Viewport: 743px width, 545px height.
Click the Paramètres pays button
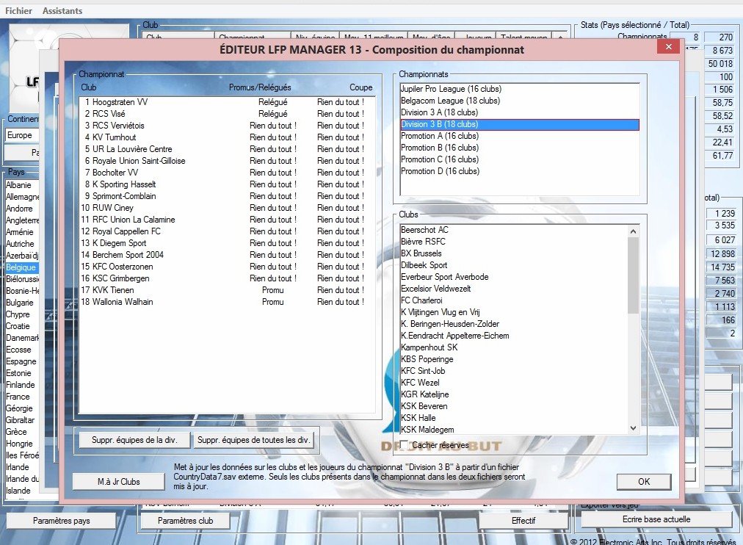[61, 520]
